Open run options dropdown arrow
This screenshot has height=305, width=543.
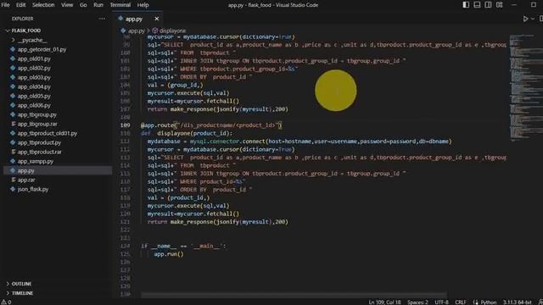533,19
